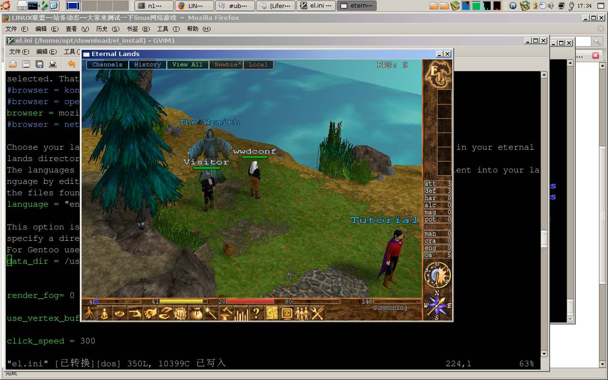608x380 pixels.
Task: Open the wrench-and-tools options icon
Action: click(317, 313)
